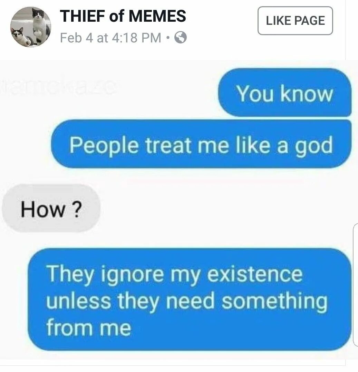Select the 'You know' message bubble
This screenshot has width=358, height=372.
pos(285,92)
